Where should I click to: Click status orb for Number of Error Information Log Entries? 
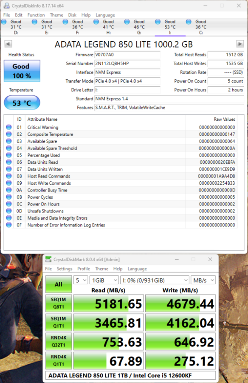pos(9,225)
